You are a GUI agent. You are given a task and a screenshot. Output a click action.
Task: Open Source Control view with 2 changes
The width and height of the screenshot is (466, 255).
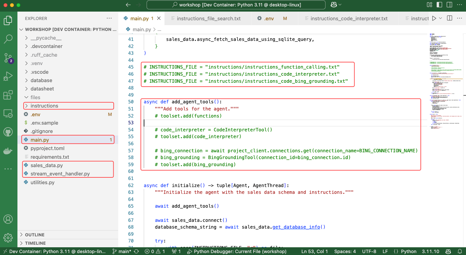[8, 58]
